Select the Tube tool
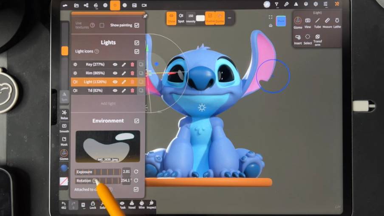The height and width of the screenshot is (216, 384). [317, 23]
